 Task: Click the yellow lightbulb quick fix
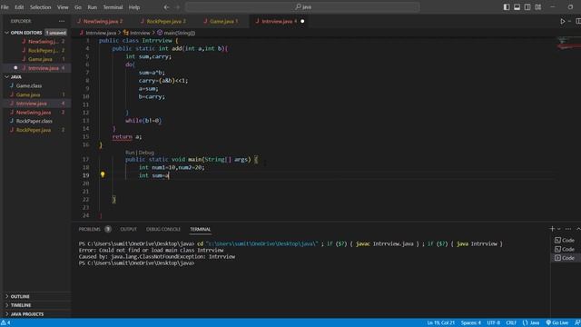click(103, 174)
